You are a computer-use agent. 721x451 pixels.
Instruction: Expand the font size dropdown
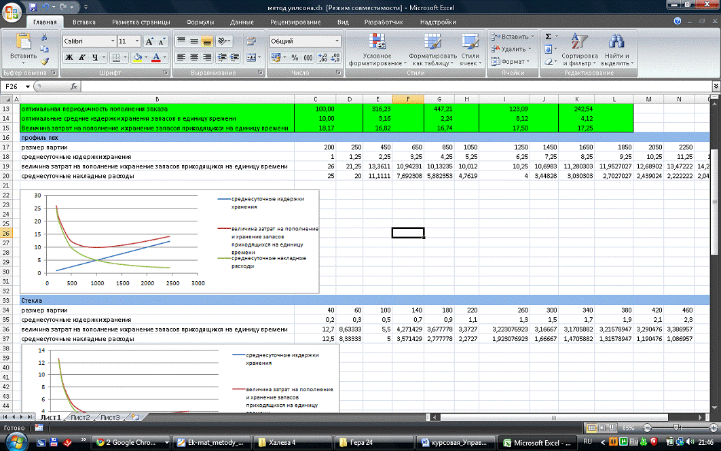click(137, 41)
